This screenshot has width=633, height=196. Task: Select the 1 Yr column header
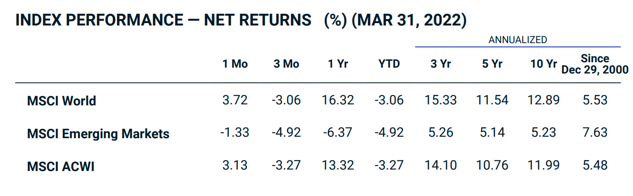(x=338, y=64)
